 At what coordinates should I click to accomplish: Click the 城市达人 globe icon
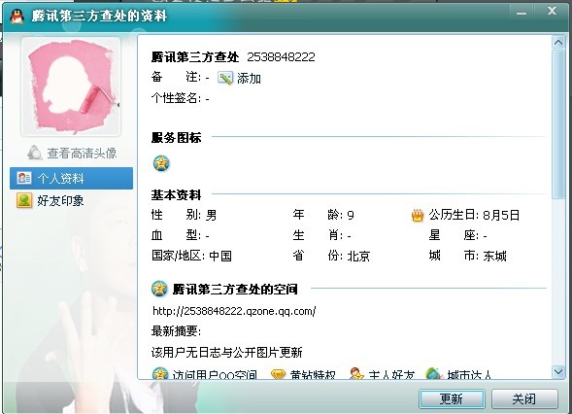coord(434,373)
